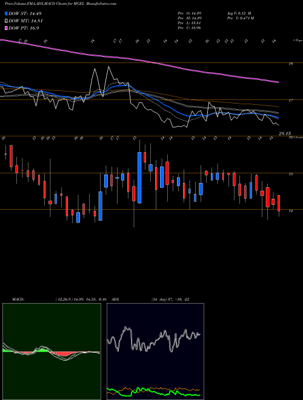Click the 'MACD:' panel heading
Screen dimensions: 303x400
click(18, 299)
